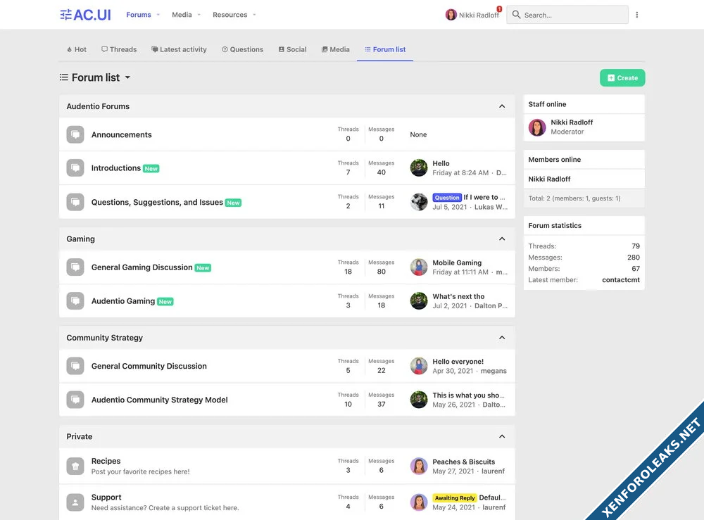
Task: Open the three-dot more options menu
Action: [637, 15]
